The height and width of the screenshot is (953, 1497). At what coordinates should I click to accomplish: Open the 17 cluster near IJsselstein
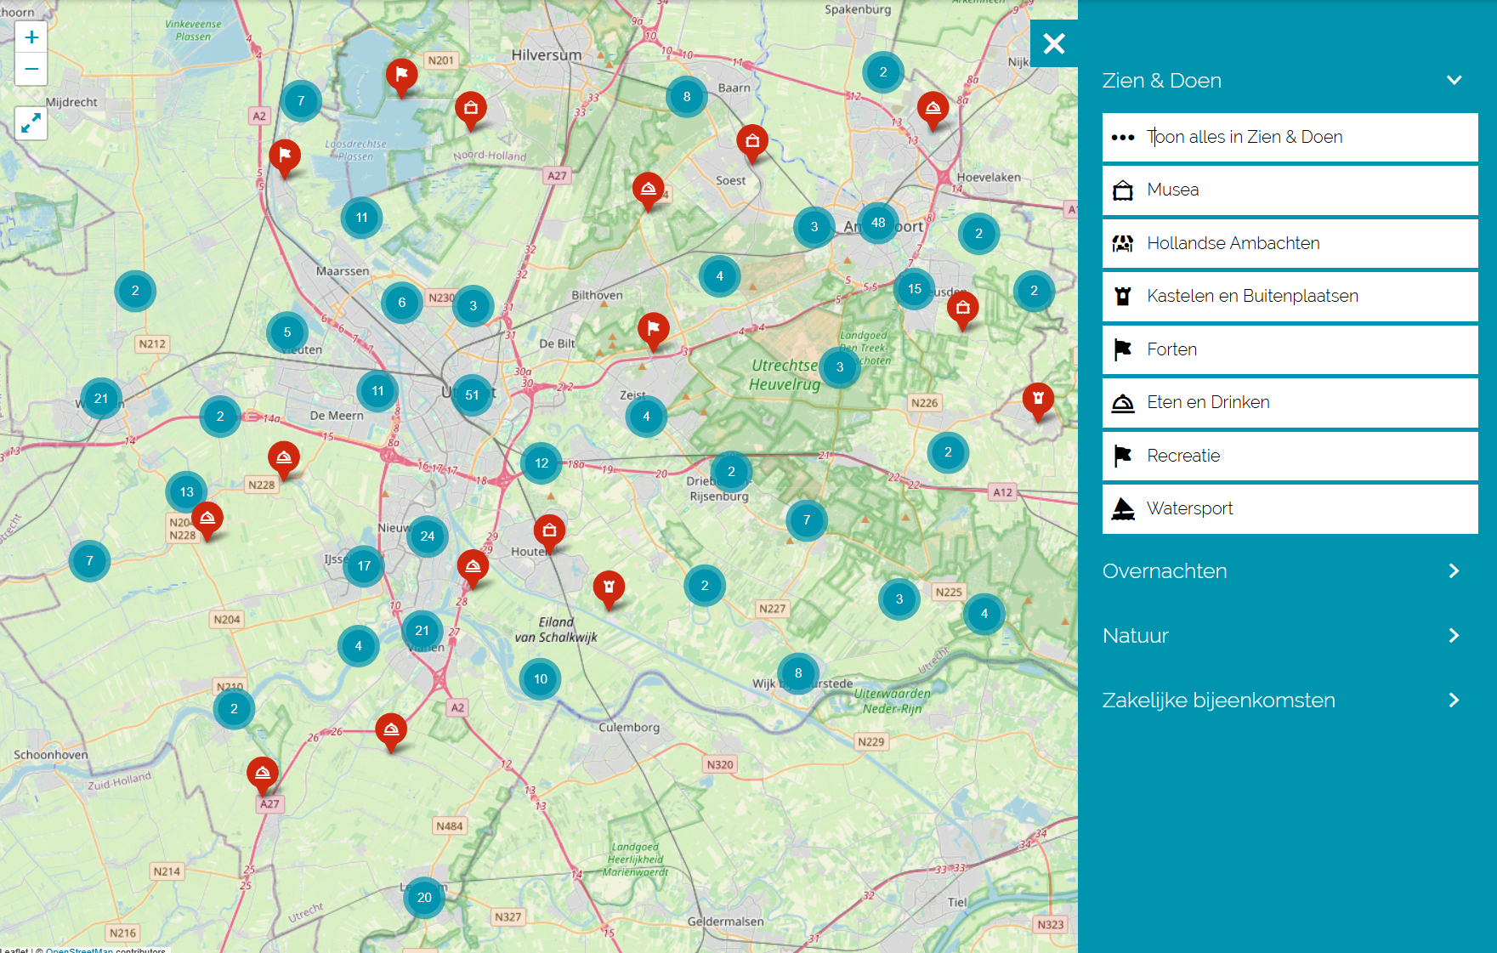364,566
